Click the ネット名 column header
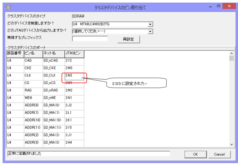The height and width of the screenshot is (166, 238). point(53,53)
